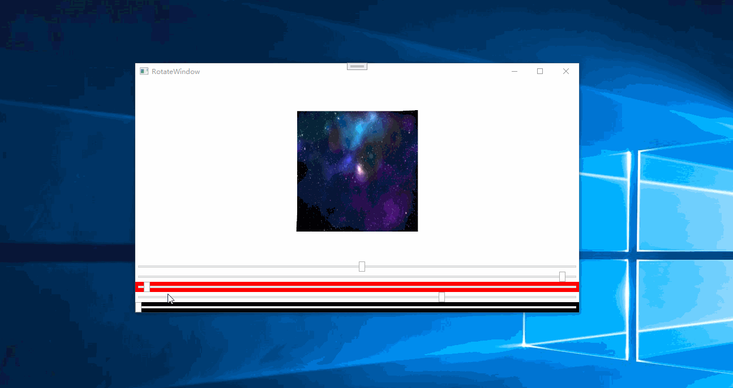Click the fourth slider's thumb
Viewport: 733px width, 388px height.
(x=441, y=297)
